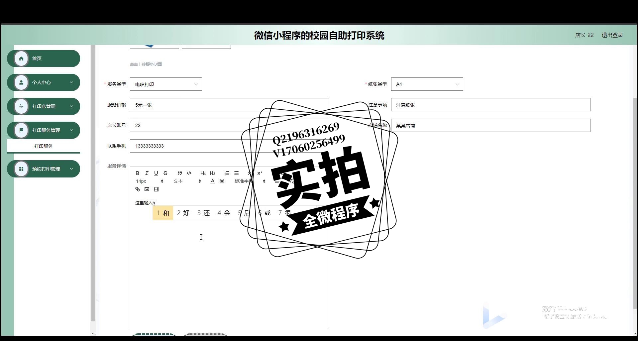
Task: Apply Heading 2 style
Action: pyautogui.click(x=213, y=173)
